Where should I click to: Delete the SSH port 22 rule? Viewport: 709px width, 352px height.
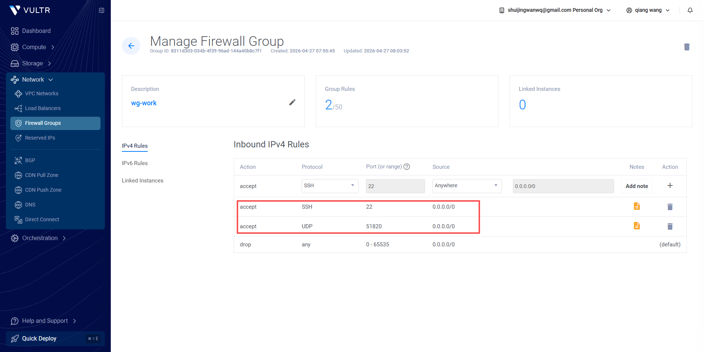(x=669, y=207)
